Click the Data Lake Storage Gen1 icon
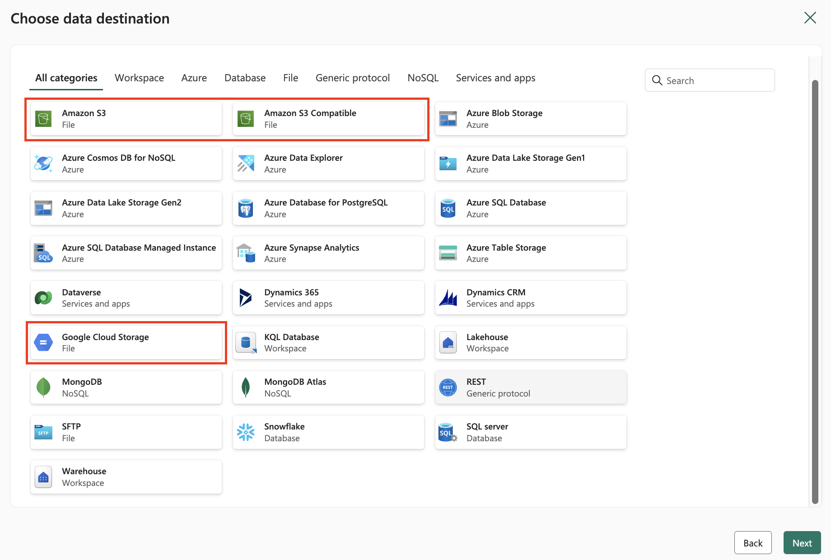Screen dimensions: 831x560 coord(448,163)
